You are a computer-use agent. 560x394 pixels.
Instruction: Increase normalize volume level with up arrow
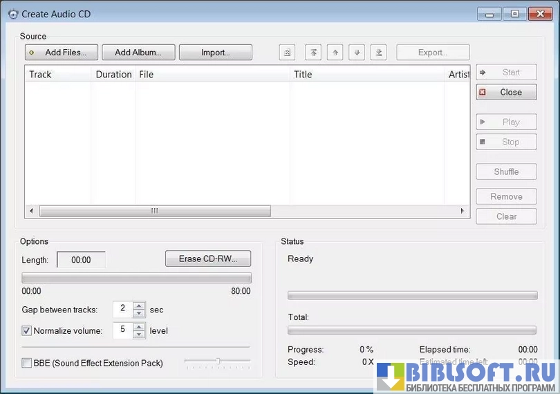tap(139, 326)
